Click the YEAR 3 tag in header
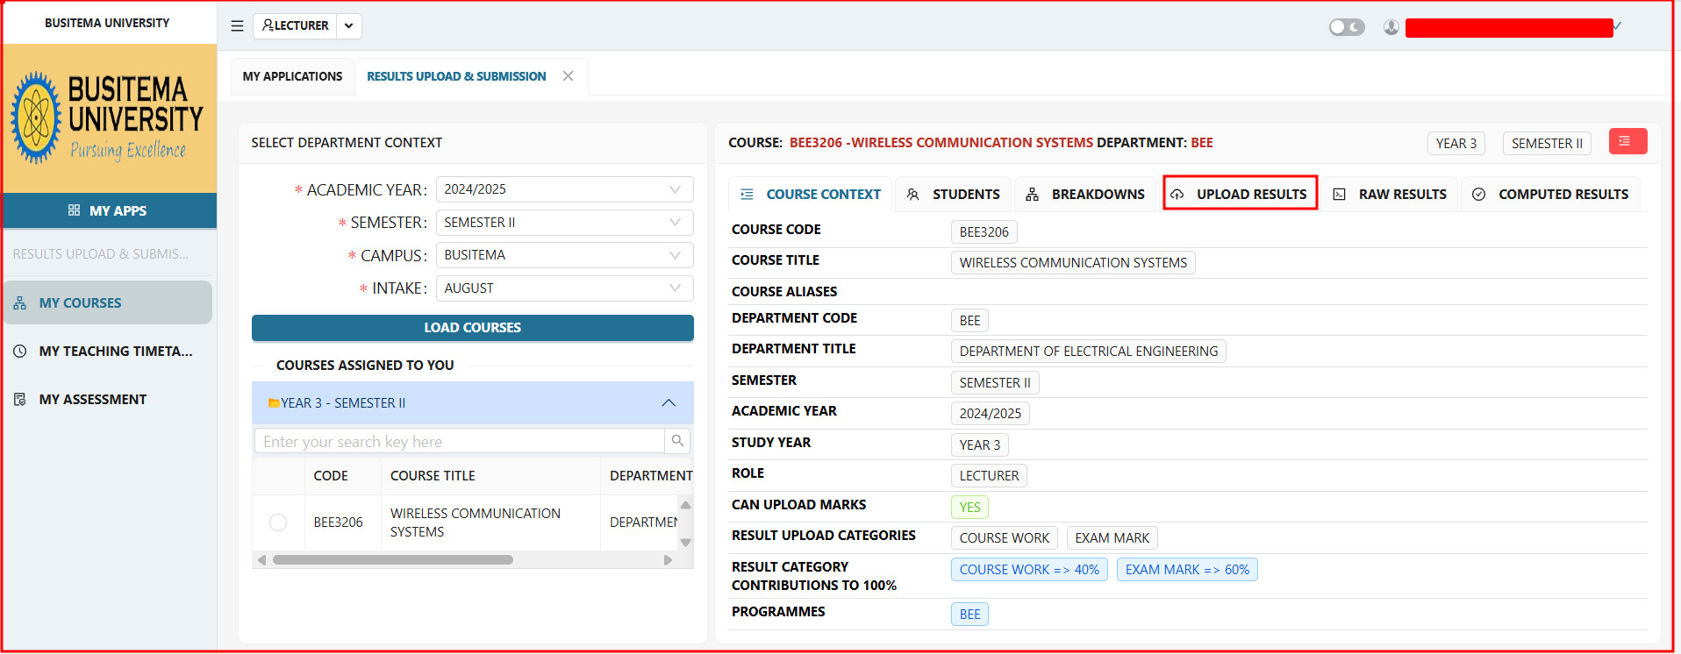This screenshot has width=1681, height=654. click(x=1456, y=143)
